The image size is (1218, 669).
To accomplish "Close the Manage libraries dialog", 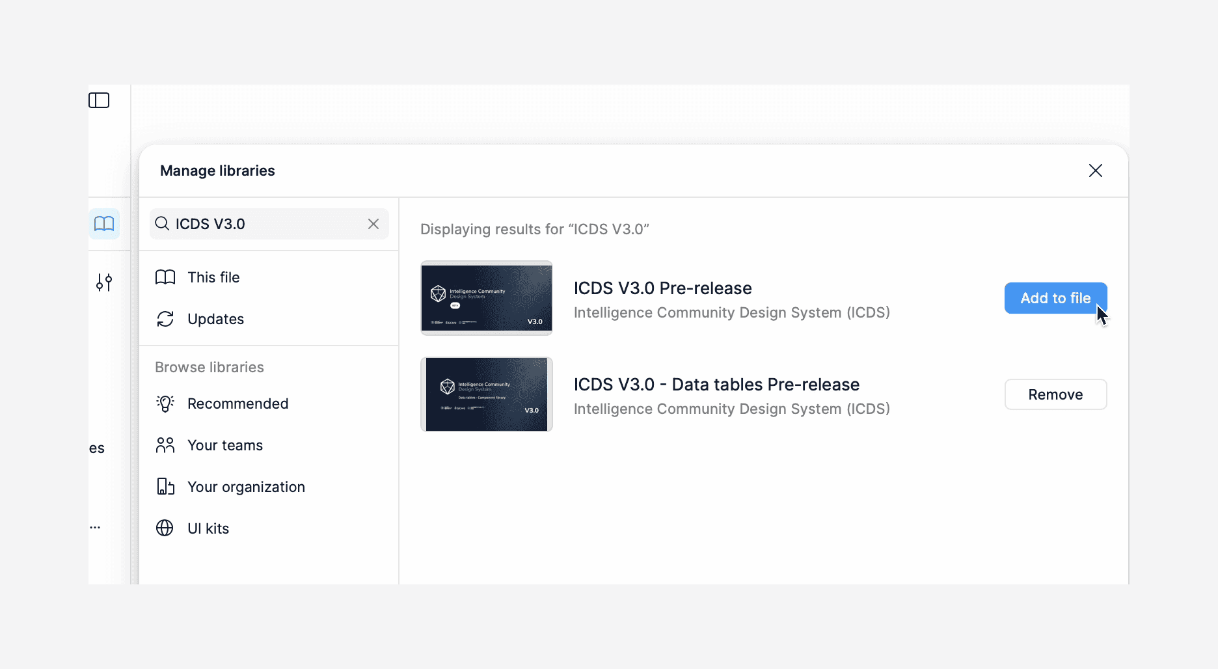I will pyautogui.click(x=1096, y=171).
